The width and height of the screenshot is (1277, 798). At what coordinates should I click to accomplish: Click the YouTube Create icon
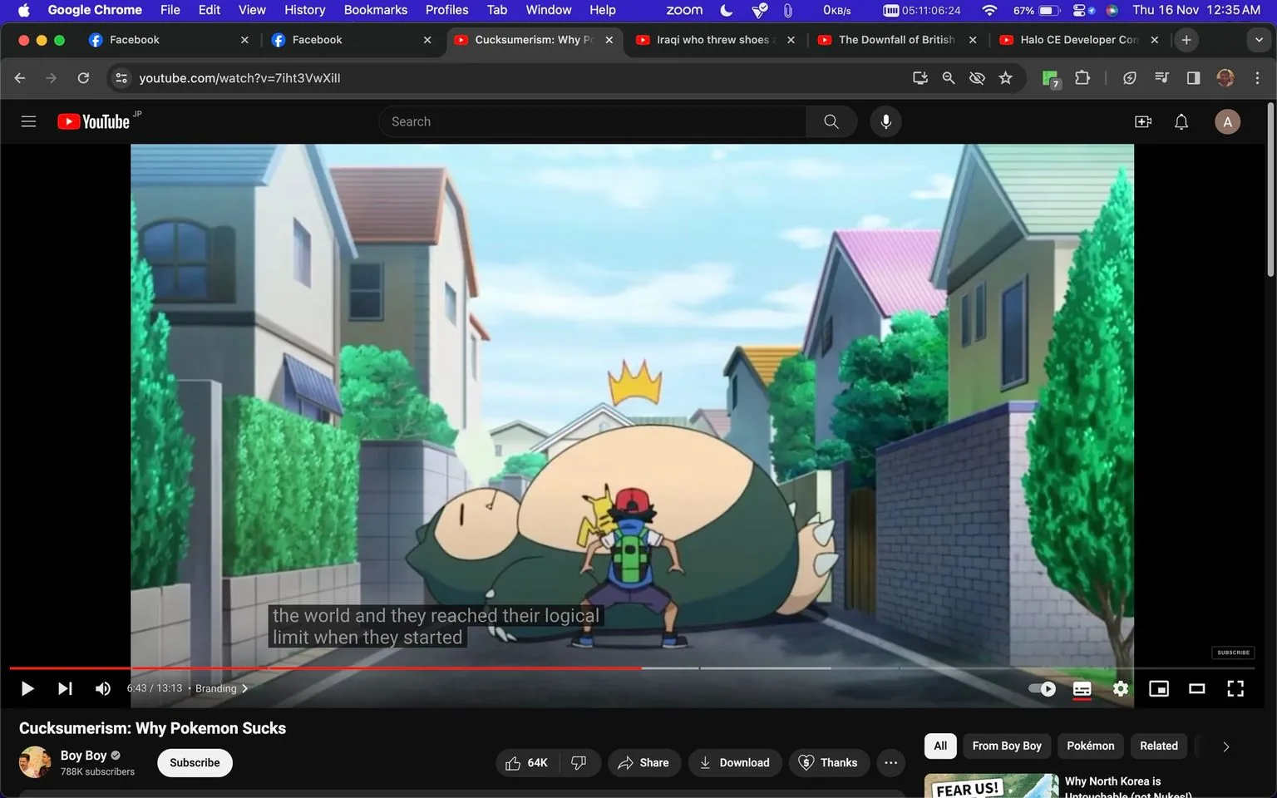[1142, 121]
